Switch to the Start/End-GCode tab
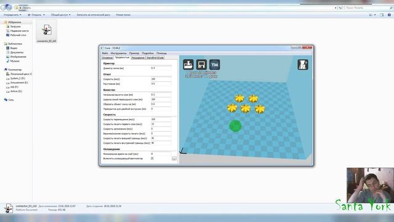Viewport: 394px width, 222px height. [x=155, y=58]
